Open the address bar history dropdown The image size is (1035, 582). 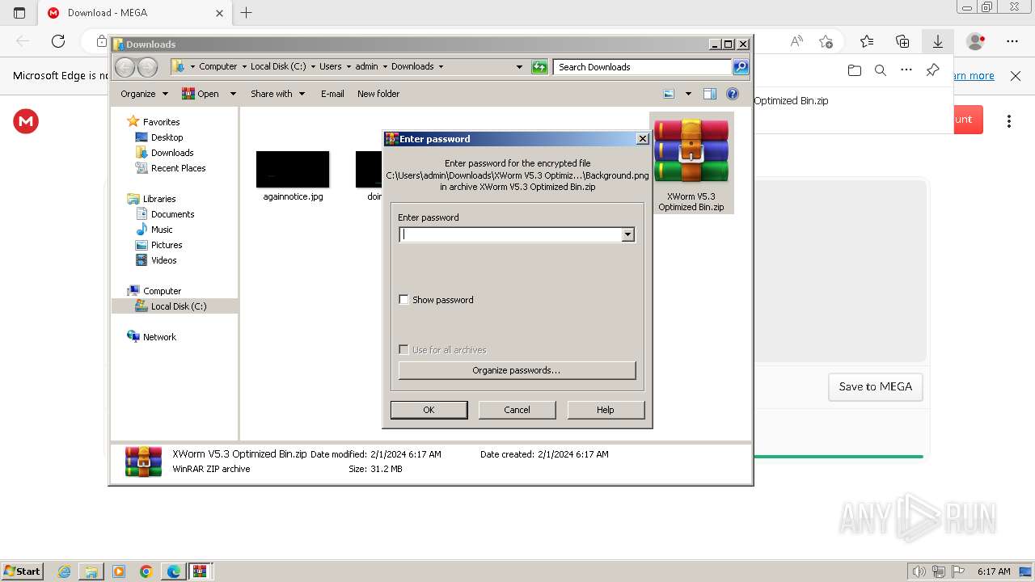click(519, 67)
